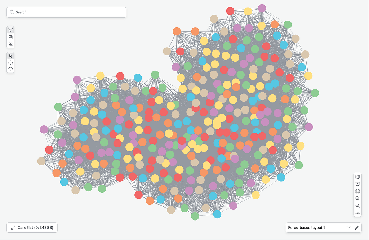This screenshot has height=240, width=369.
Task: Zoom in using the magnifier plus icon
Action: coord(357,198)
